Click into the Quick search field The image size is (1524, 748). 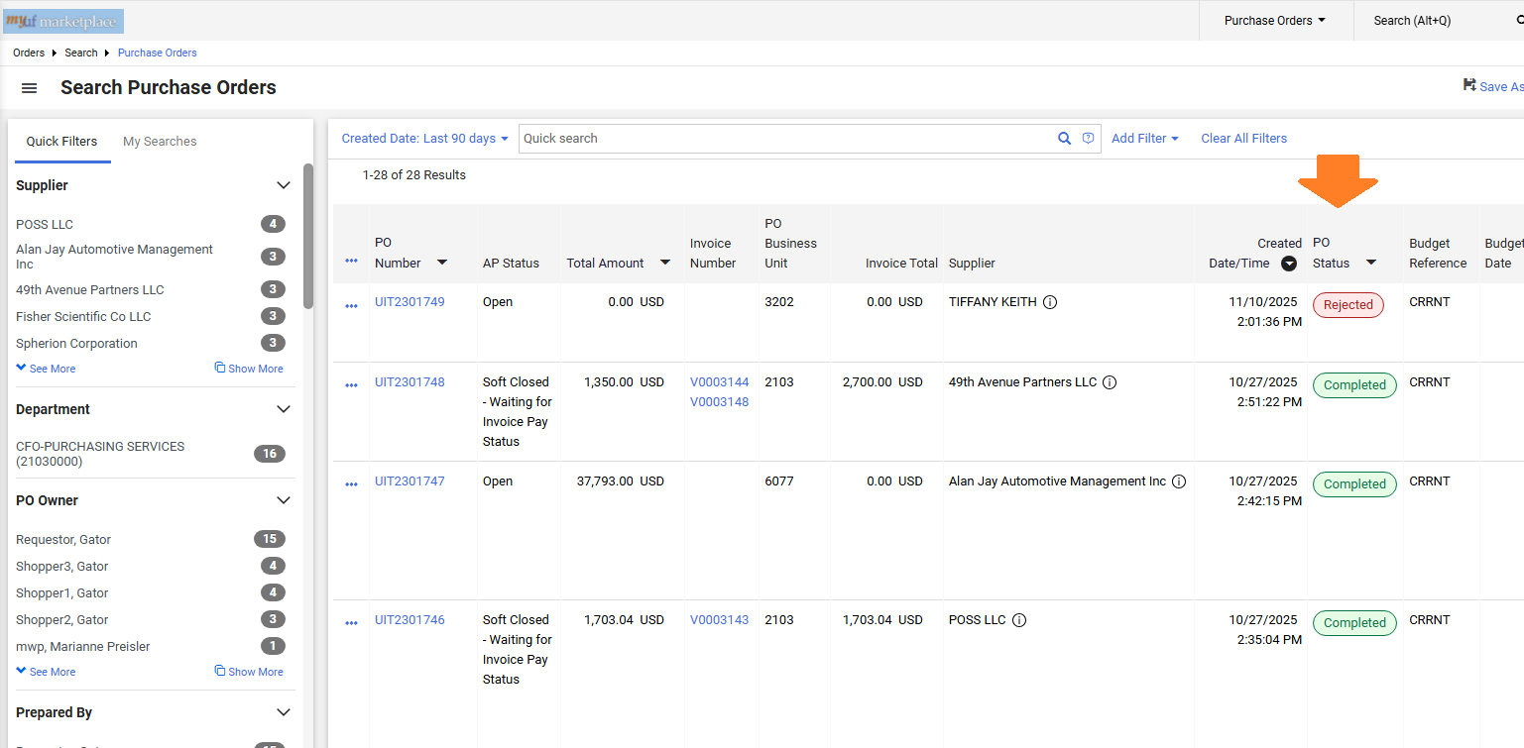783,139
